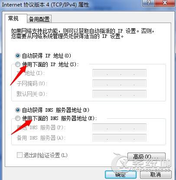Open 高级 advanced settings button
Screen dimensions: 176x180
pos(147,157)
